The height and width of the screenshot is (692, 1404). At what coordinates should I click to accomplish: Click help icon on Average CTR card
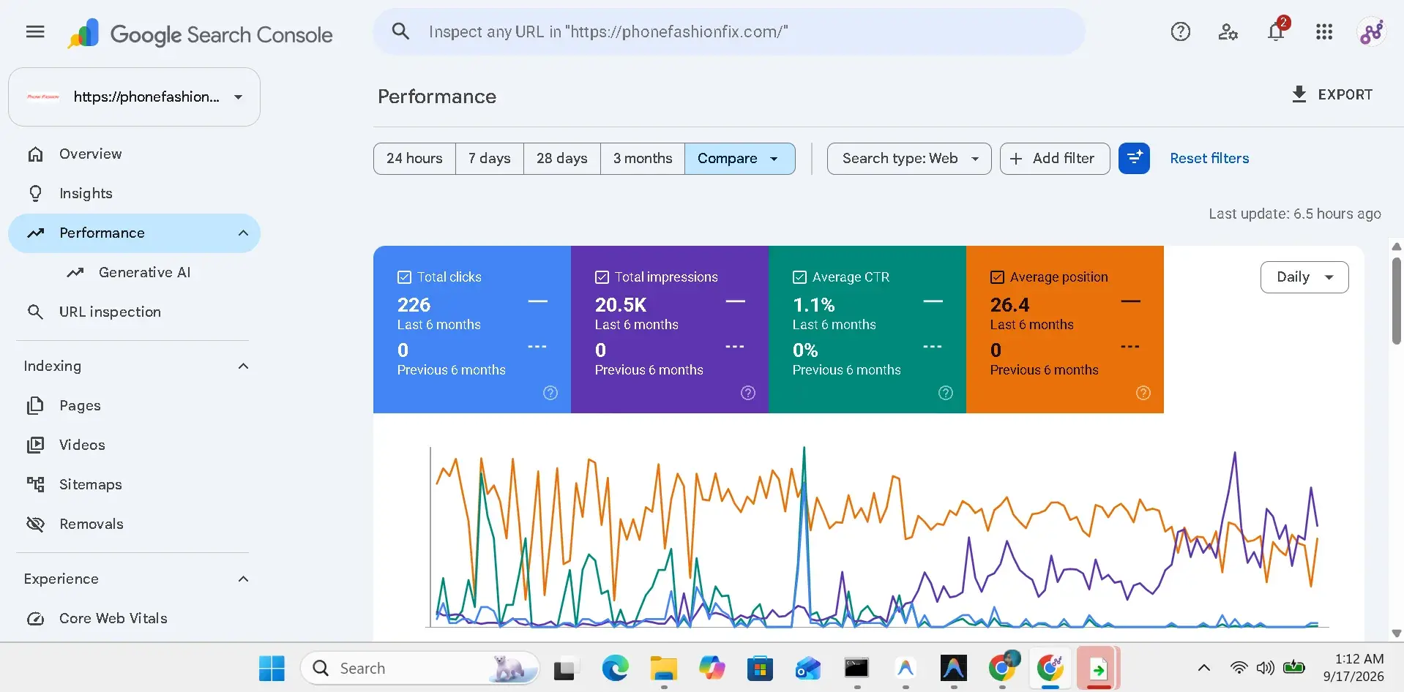946,393
